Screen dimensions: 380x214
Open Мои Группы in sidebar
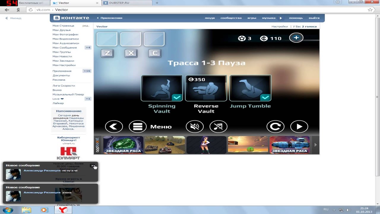tap(61, 52)
